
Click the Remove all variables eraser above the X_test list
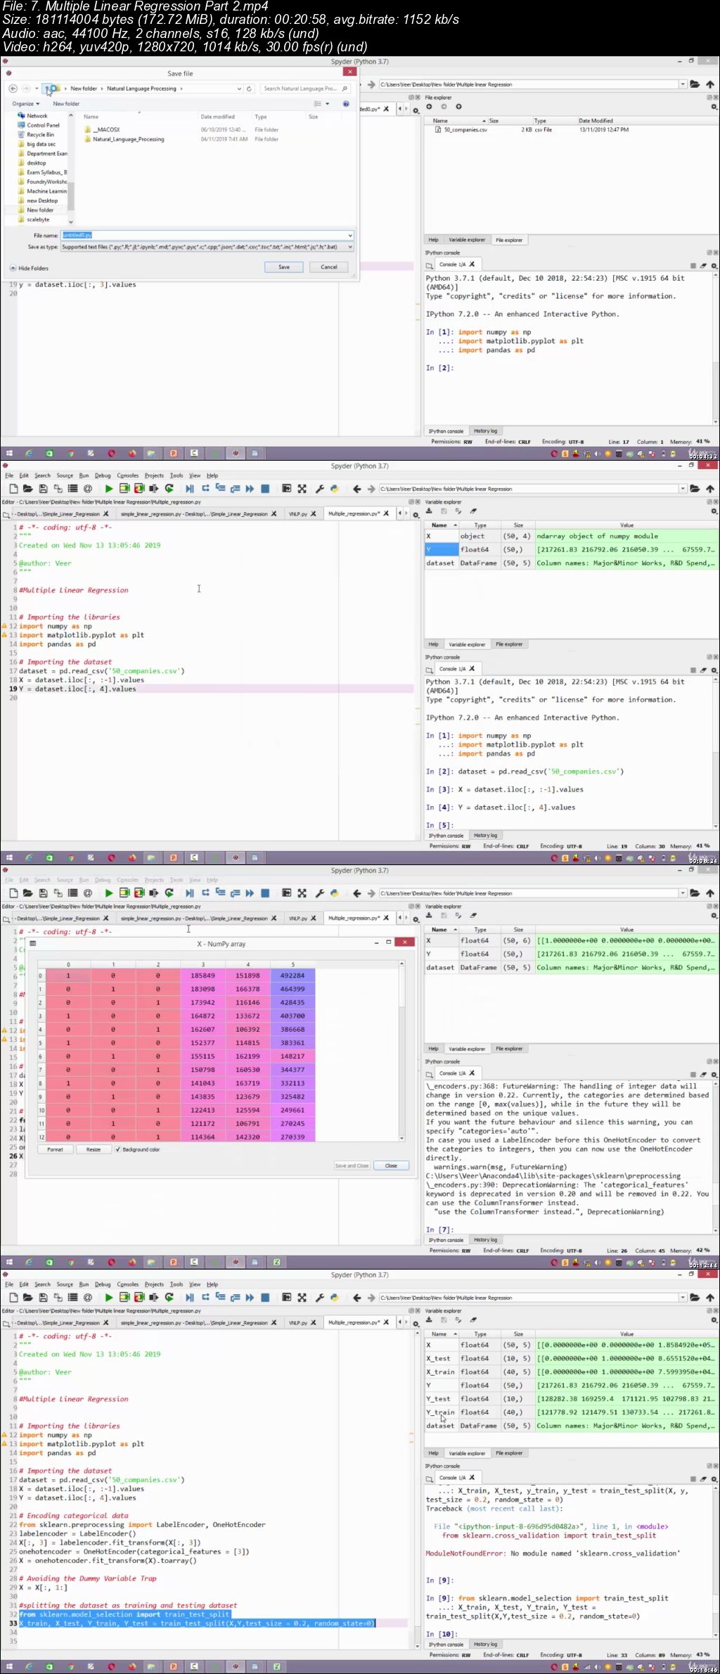click(x=473, y=1320)
